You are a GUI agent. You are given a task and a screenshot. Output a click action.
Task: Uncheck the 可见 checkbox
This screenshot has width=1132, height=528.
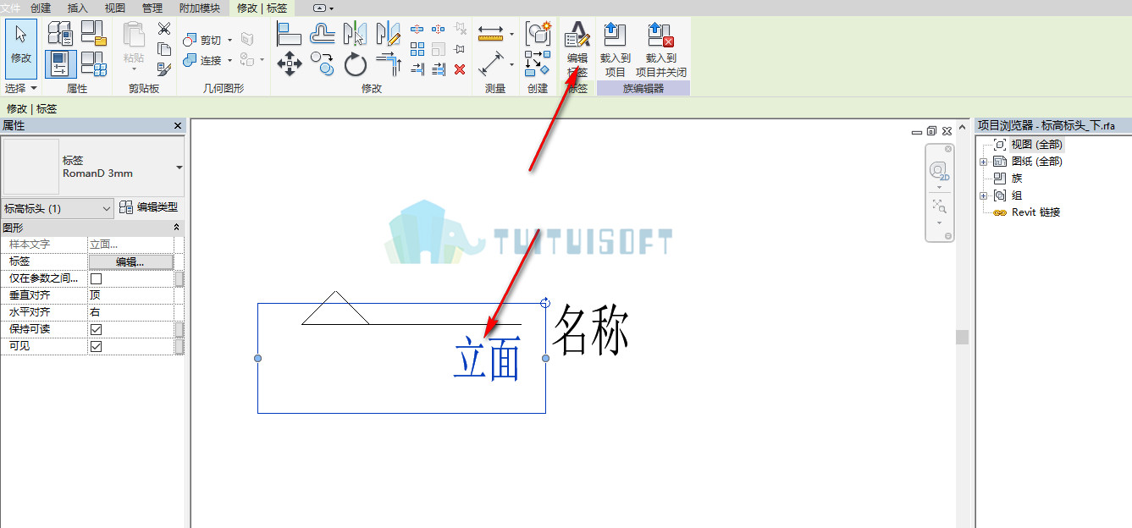(x=96, y=346)
